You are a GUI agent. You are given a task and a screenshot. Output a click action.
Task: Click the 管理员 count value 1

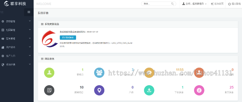(83, 70)
